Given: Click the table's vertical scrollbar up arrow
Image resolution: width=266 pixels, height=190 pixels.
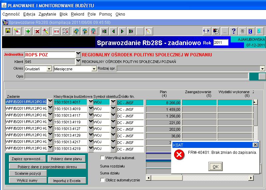Looking at the screenshot, I should [255, 102].
